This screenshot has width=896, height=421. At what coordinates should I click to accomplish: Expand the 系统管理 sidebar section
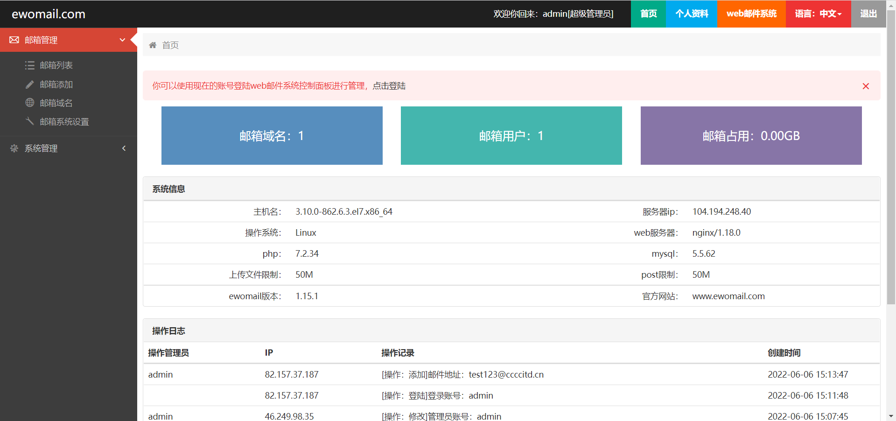click(x=124, y=148)
